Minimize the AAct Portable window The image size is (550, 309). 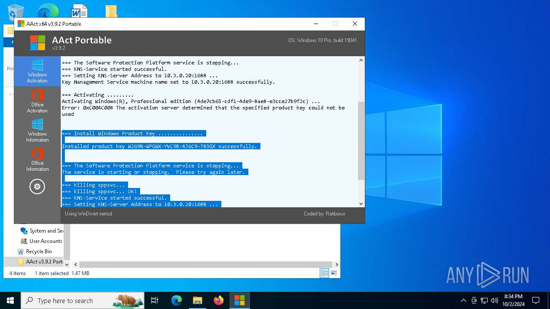pyautogui.click(x=316, y=24)
